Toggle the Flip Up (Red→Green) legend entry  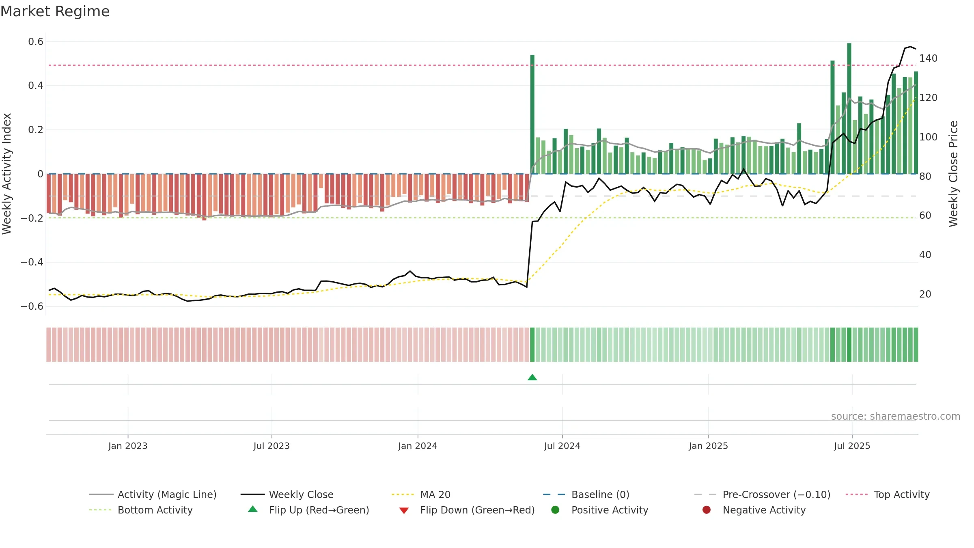point(308,510)
